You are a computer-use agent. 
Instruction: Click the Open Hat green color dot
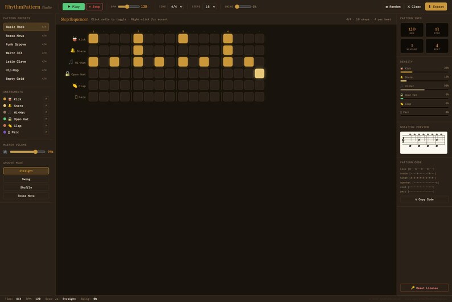(x=5, y=119)
